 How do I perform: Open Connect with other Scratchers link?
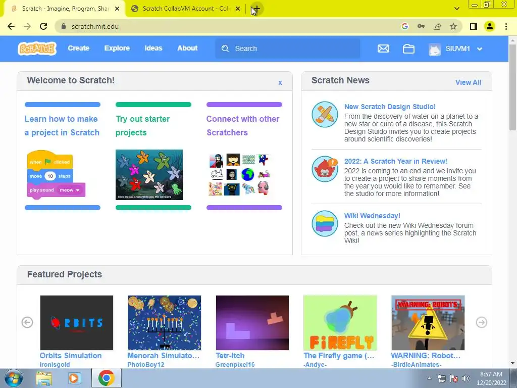click(243, 126)
